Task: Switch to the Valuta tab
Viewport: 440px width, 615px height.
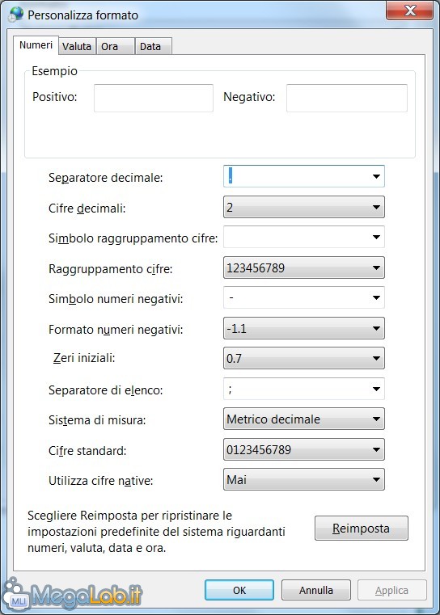Action: 77,46
